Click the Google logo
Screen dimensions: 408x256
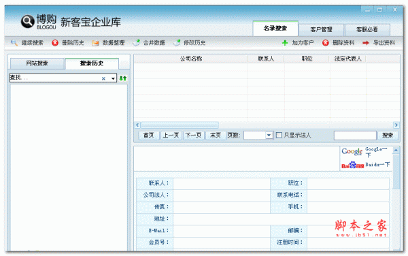tap(352, 151)
